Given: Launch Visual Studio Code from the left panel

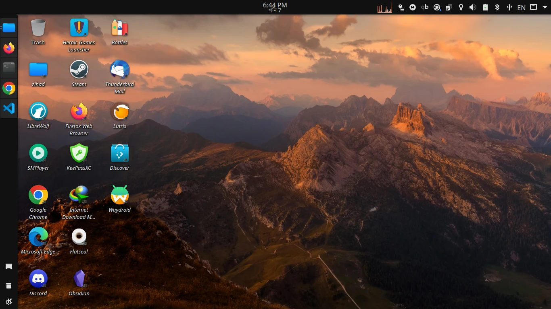Looking at the screenshot, I should coord(8,108).
